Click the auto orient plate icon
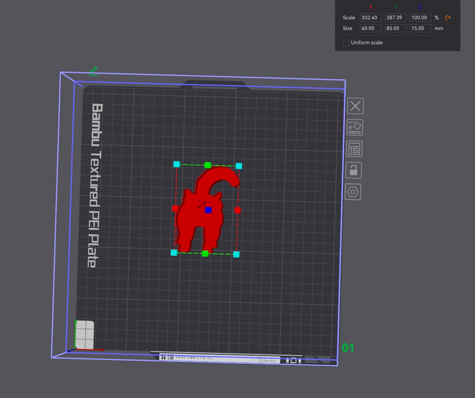 pos(354,127)
